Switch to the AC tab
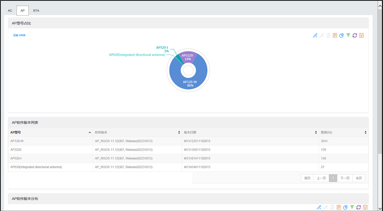 point(10,10)
